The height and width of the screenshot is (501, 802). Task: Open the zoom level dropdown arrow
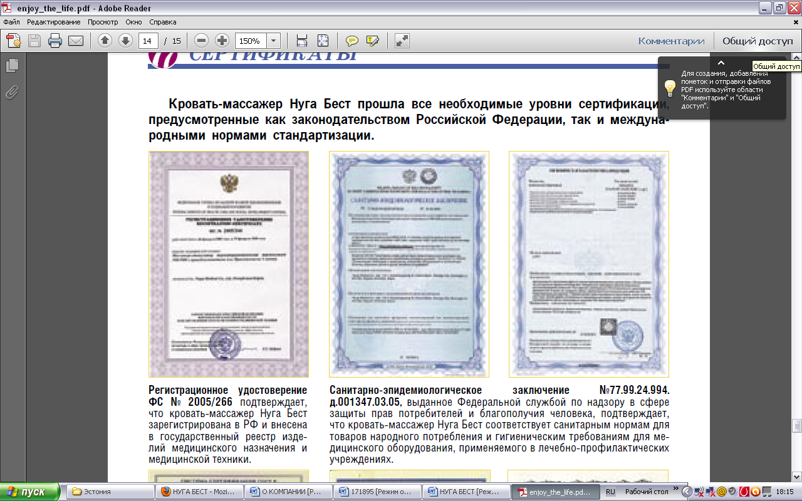click(273, 41)
